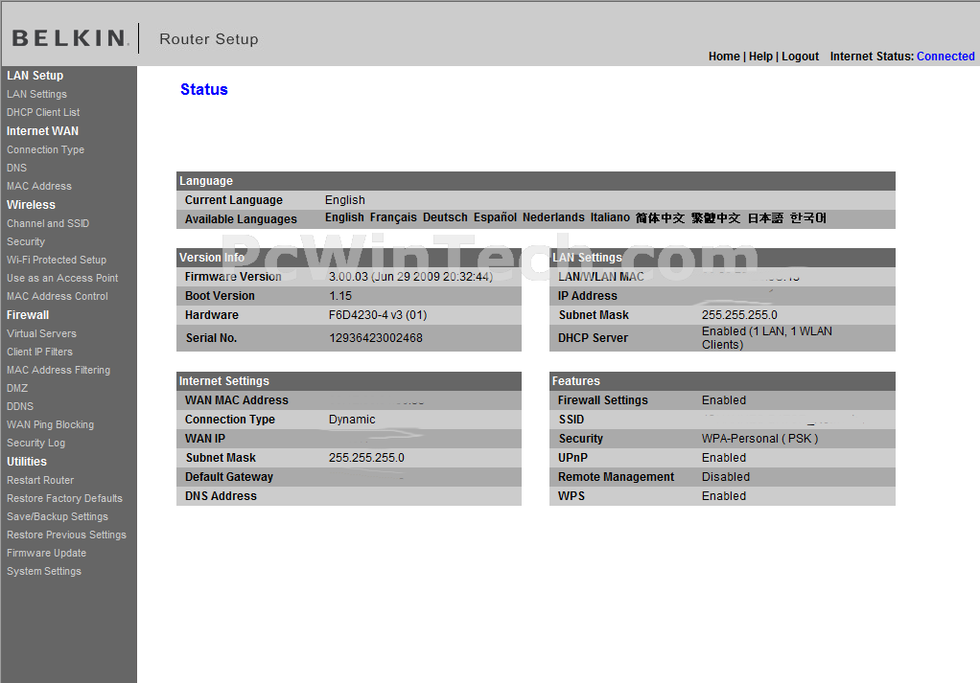Open WAN Ping Blocking page
This screenshot has width=980, height=683.
coord(50,424)
